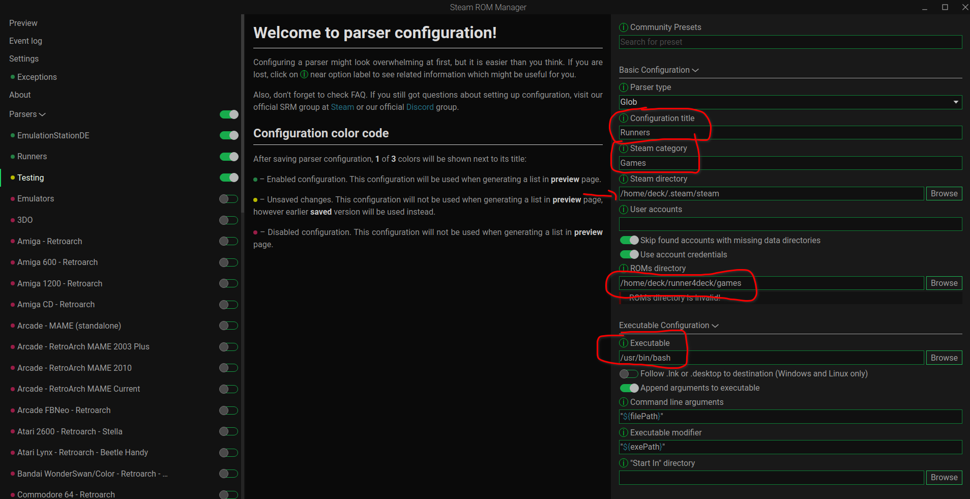The width and height of the screenshot is (970, 499).
Task: Open the Steam group link
Action: (342, 107)
